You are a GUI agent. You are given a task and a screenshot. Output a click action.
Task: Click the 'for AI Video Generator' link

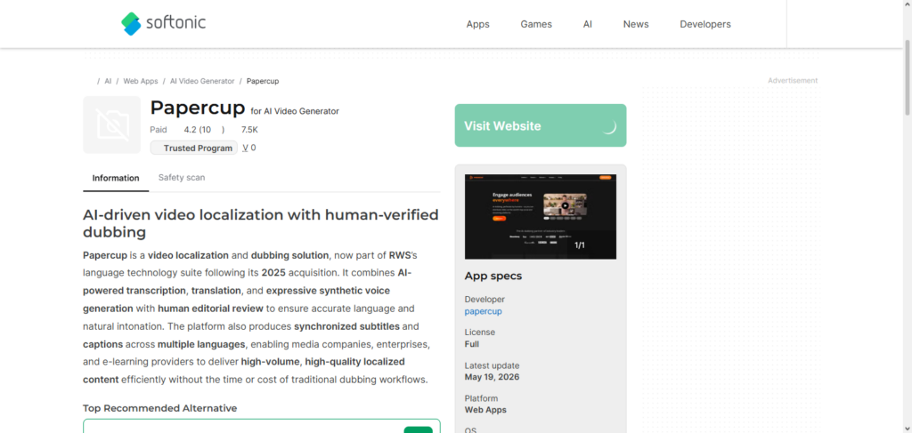tap(294, 111)
